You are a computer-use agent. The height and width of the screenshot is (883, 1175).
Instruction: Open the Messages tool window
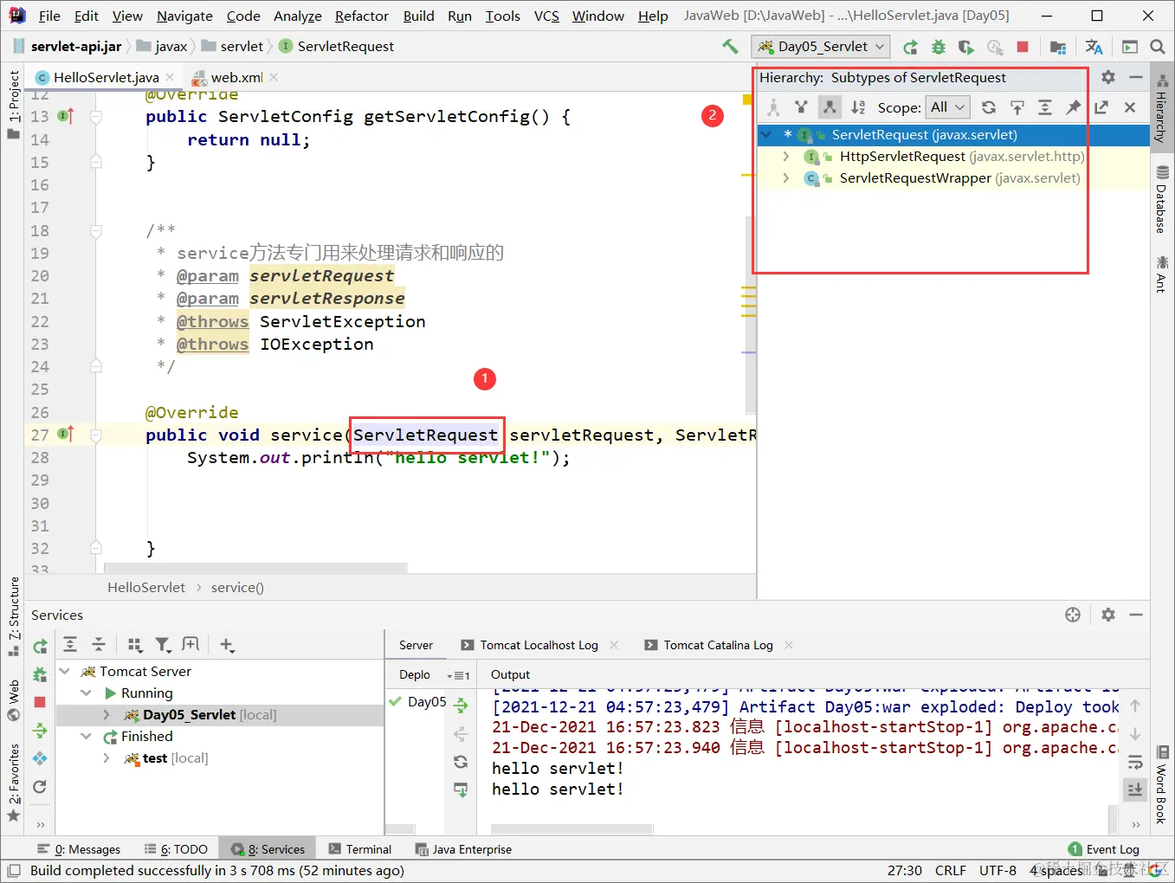pyautogui.click(x=79, y=849)
